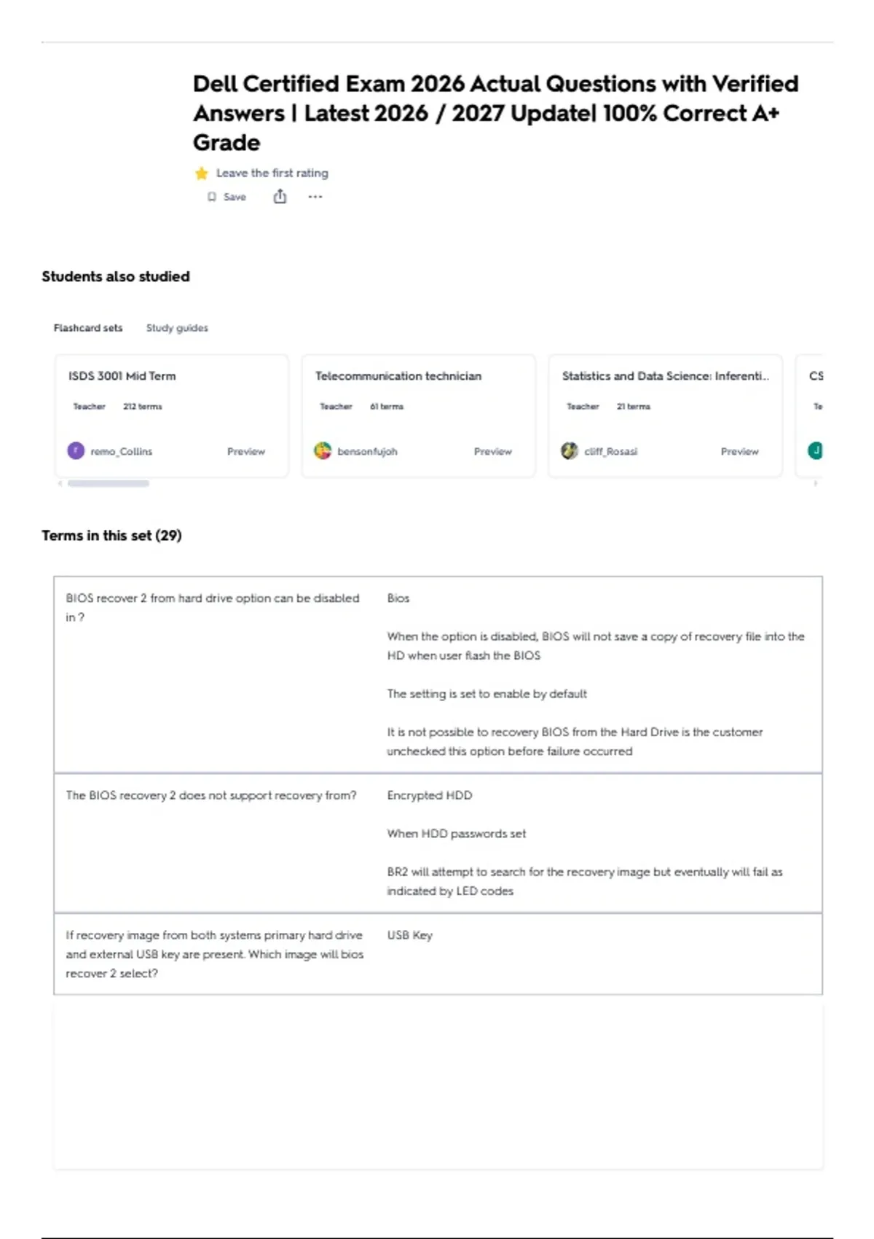Image resolution: width=874 pixels, height=1239 pixels.
Task: Open the share icon
Action: click(x=280, y=196)
